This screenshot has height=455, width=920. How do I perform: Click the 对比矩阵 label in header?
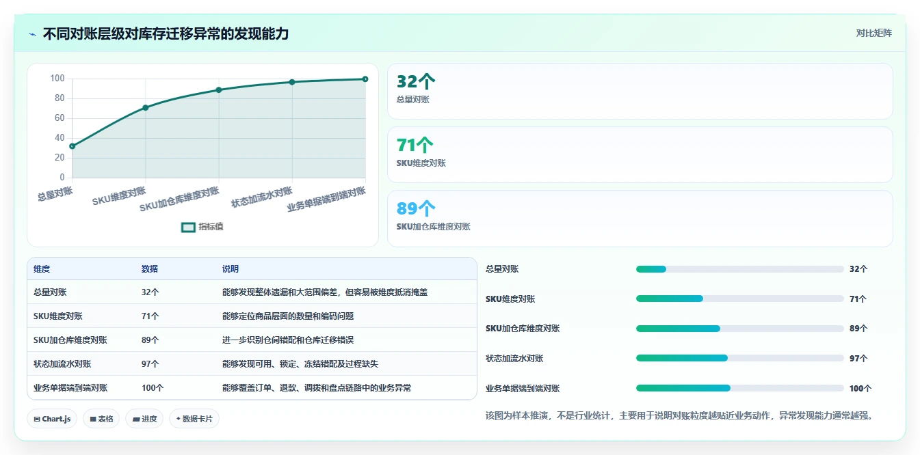(x=873, y=33)
